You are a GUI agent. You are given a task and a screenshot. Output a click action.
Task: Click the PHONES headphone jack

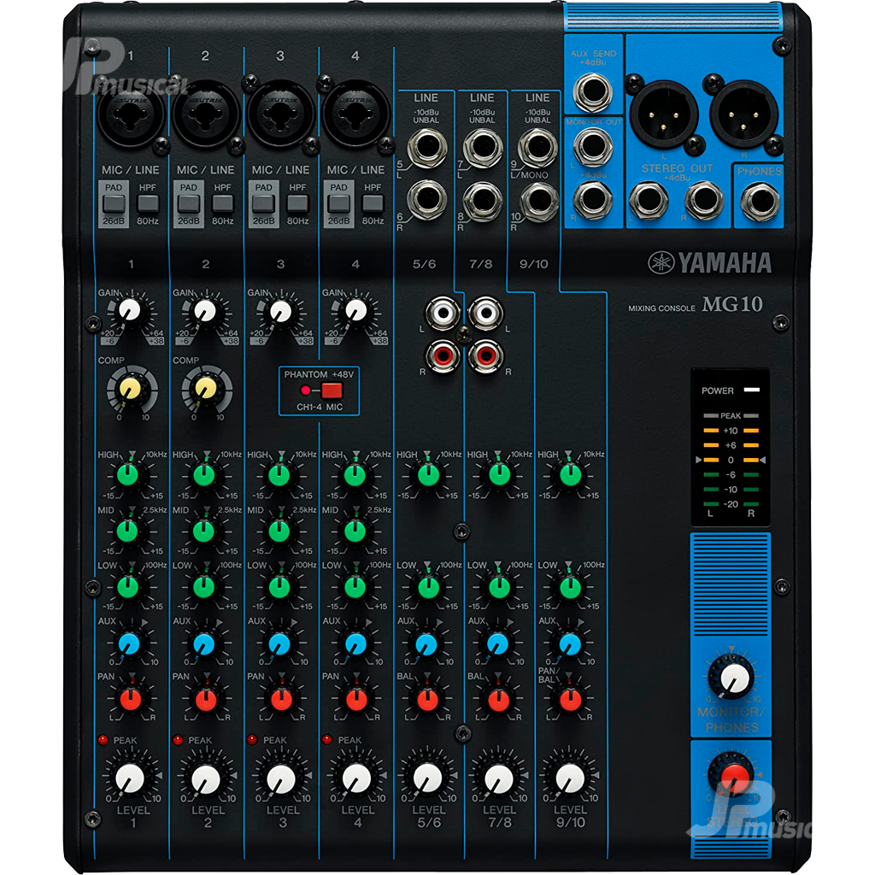click(760, 200)
